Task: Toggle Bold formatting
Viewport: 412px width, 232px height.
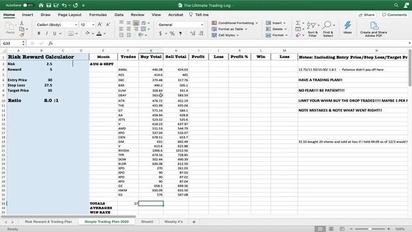Action: coord(39,34)
